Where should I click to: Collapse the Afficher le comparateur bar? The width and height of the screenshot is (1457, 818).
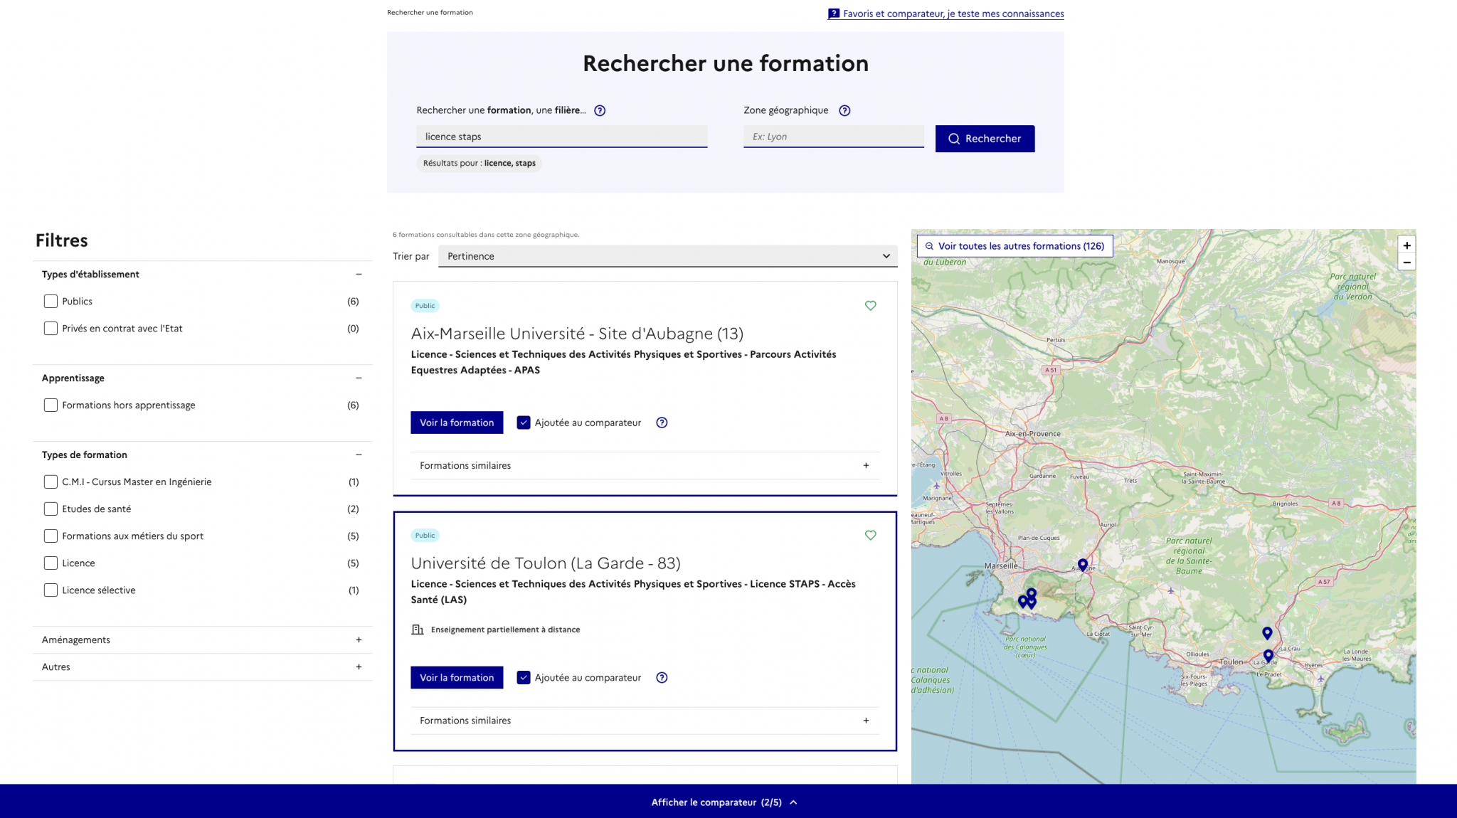(x=794, y=802)
